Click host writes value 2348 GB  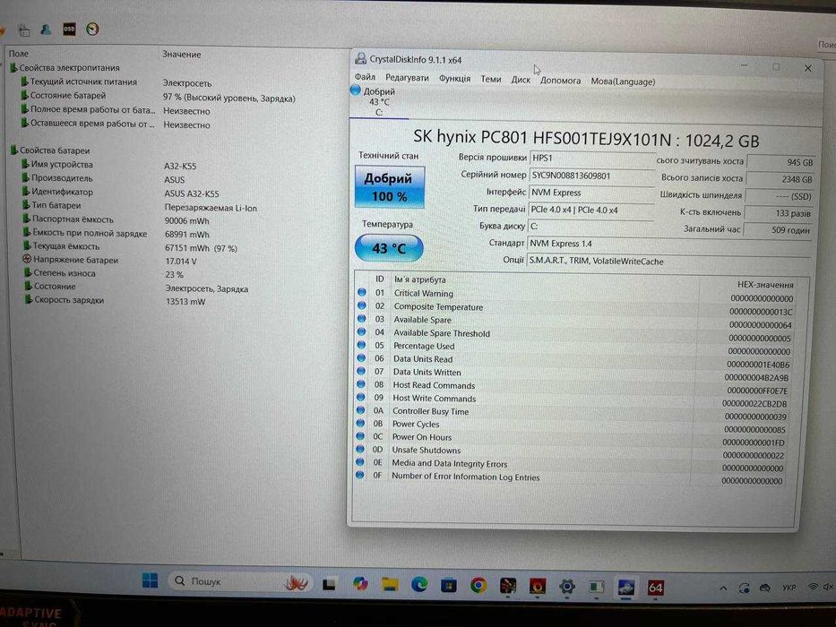point(780,179)
